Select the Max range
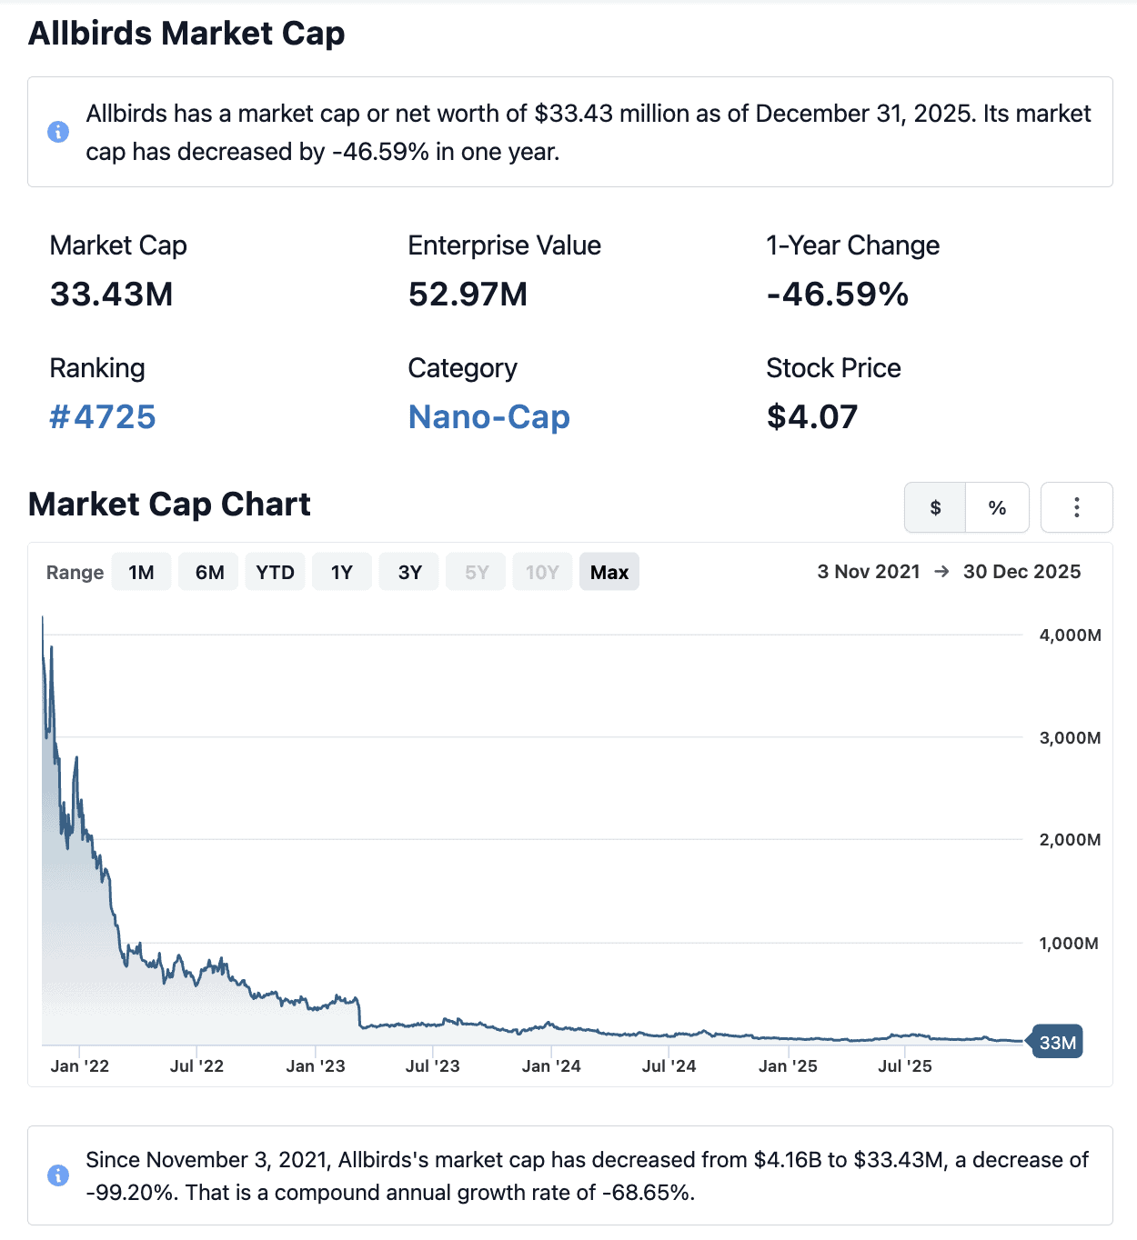The image size is (1137, 1240). (609, 572)
